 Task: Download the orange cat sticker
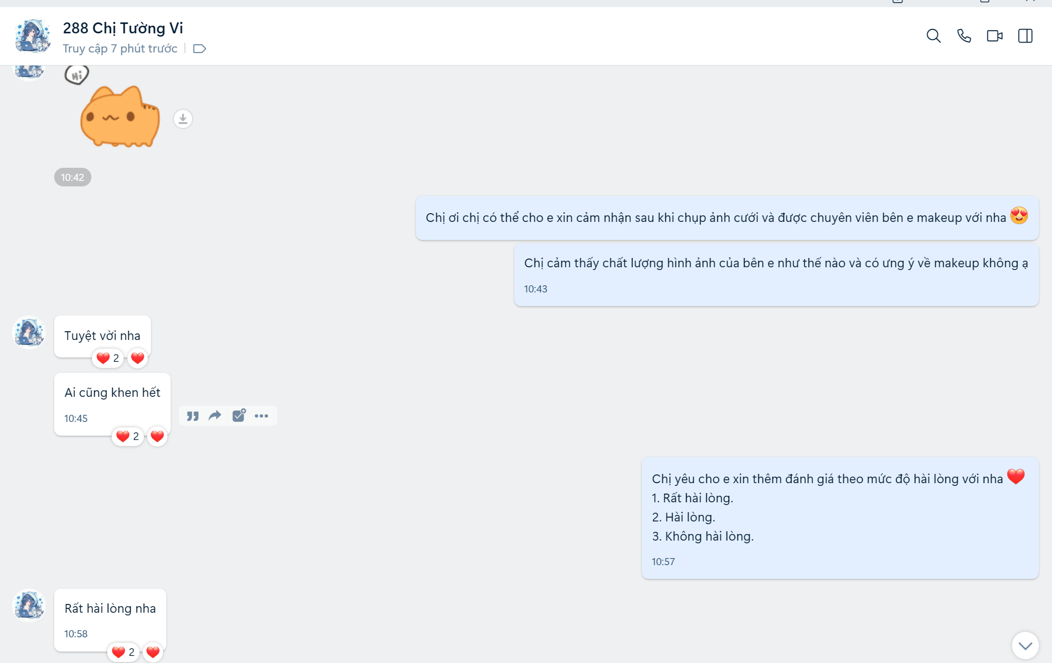pyautogui.click(x=183, y=119)
